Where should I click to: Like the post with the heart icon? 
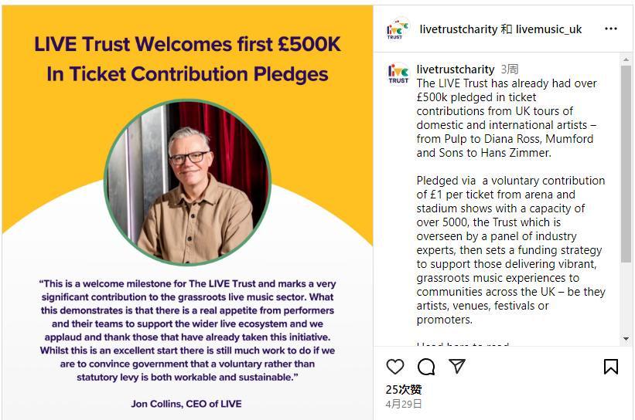coord(395,367)
